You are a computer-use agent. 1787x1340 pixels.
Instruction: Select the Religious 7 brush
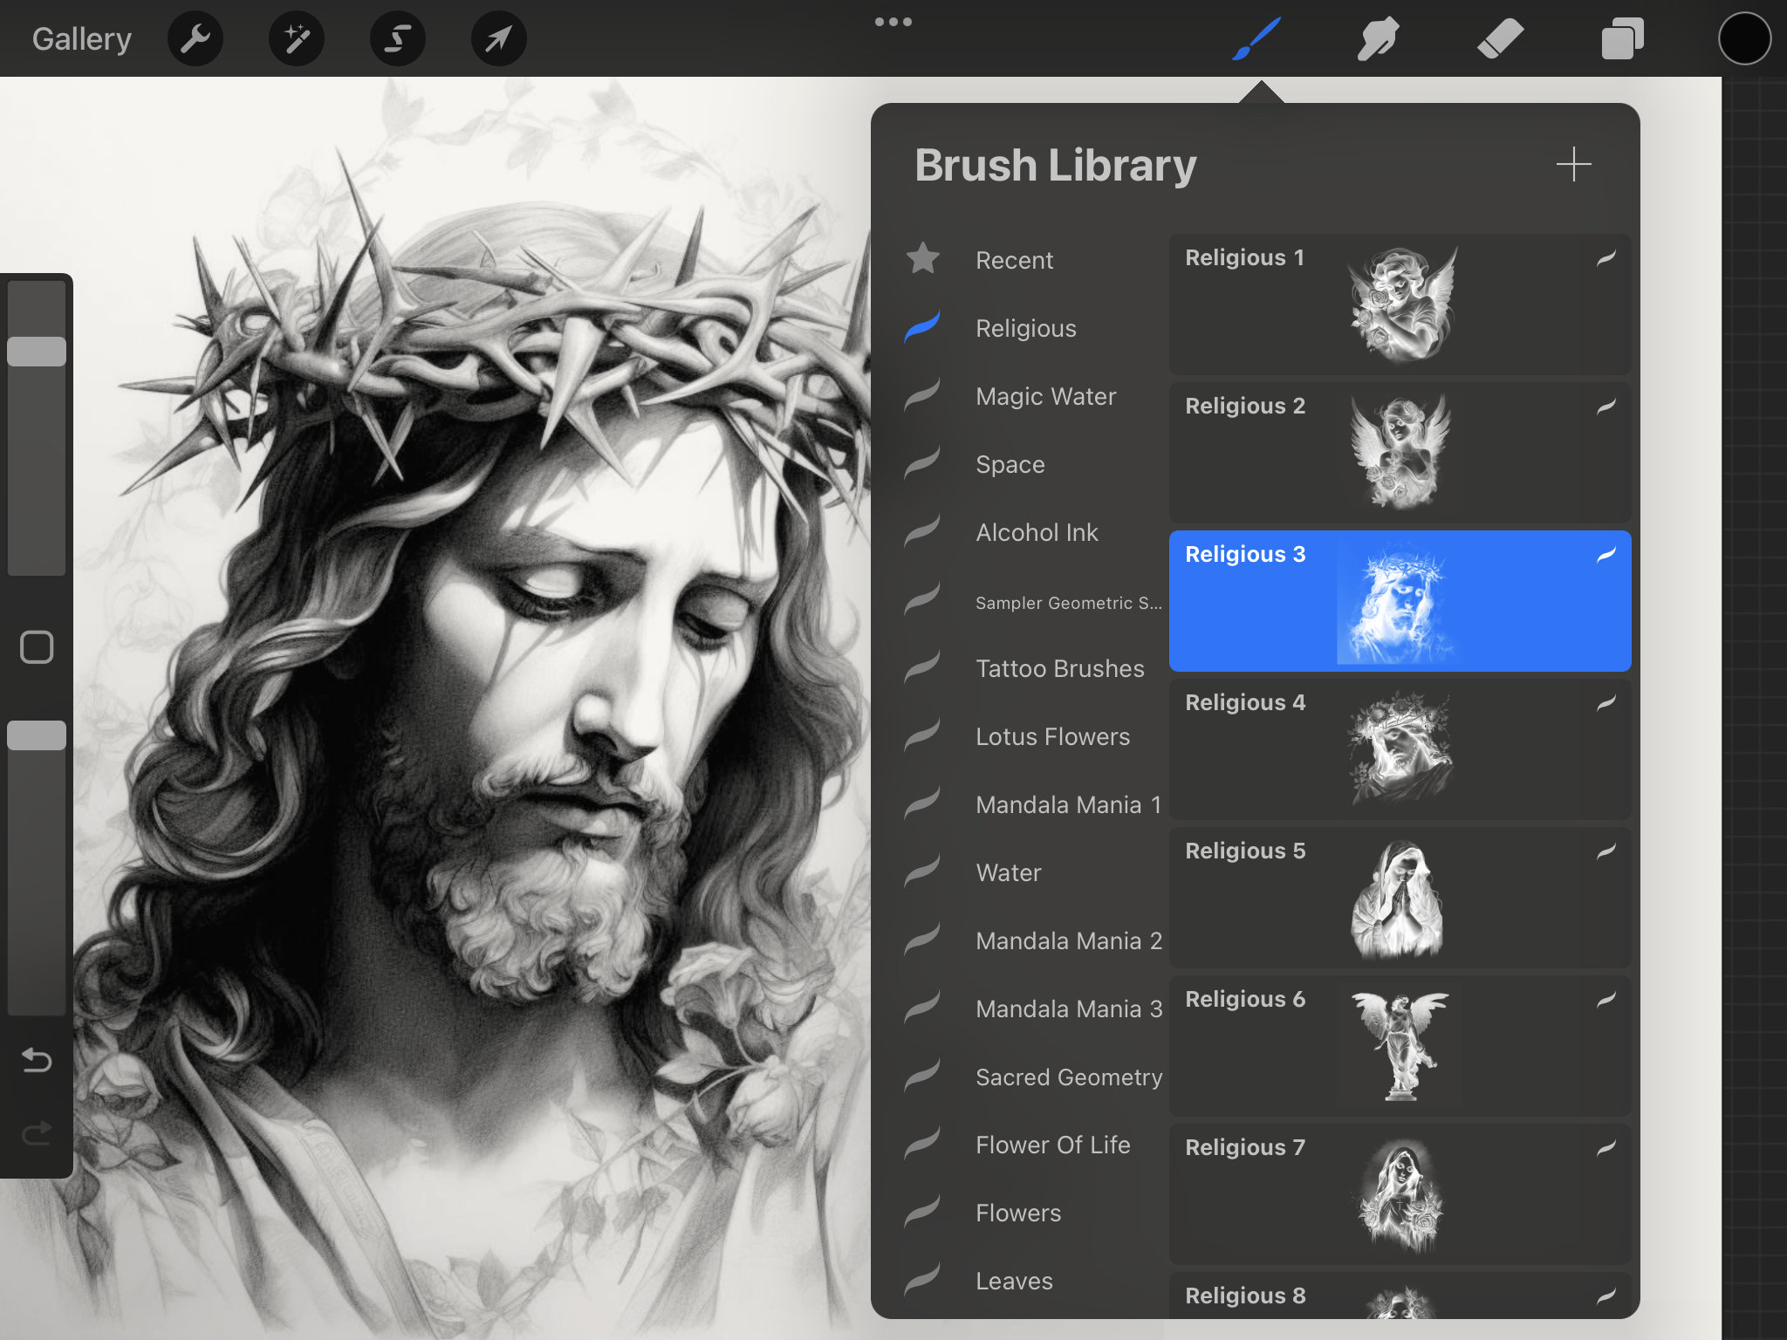(x=1400, y=1193)
